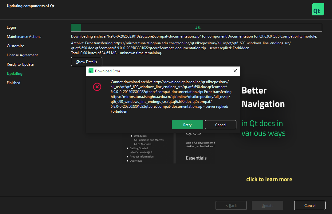
Task: Click 'All Qt Modules' entry
Action: [143, 144]
